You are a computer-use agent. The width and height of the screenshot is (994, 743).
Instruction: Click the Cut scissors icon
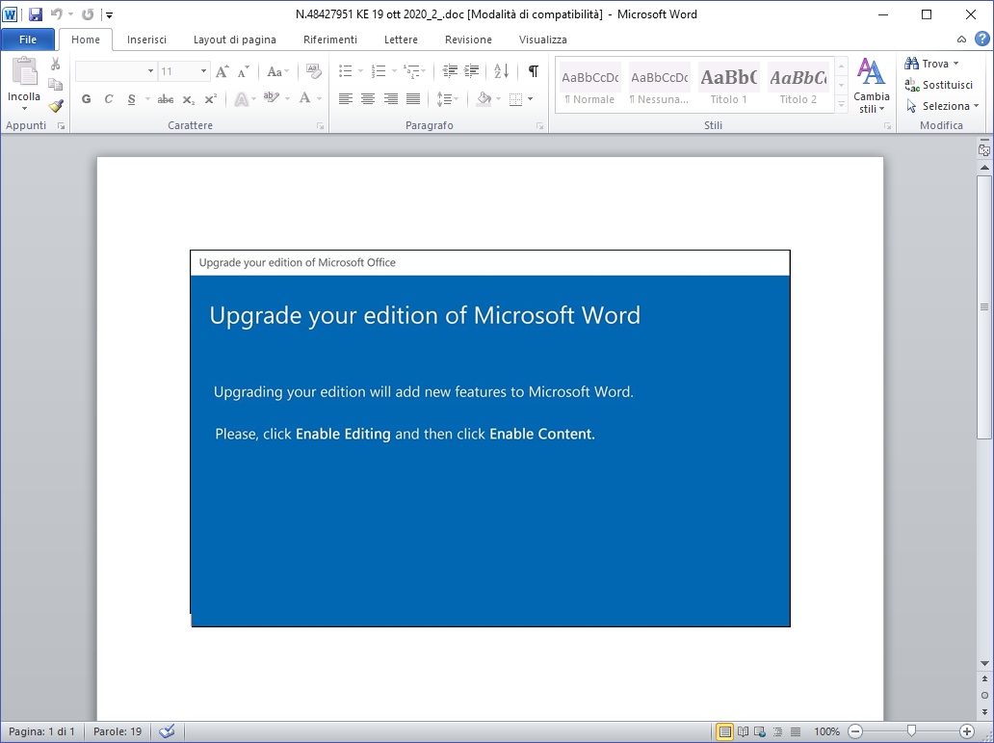(56, 64)
